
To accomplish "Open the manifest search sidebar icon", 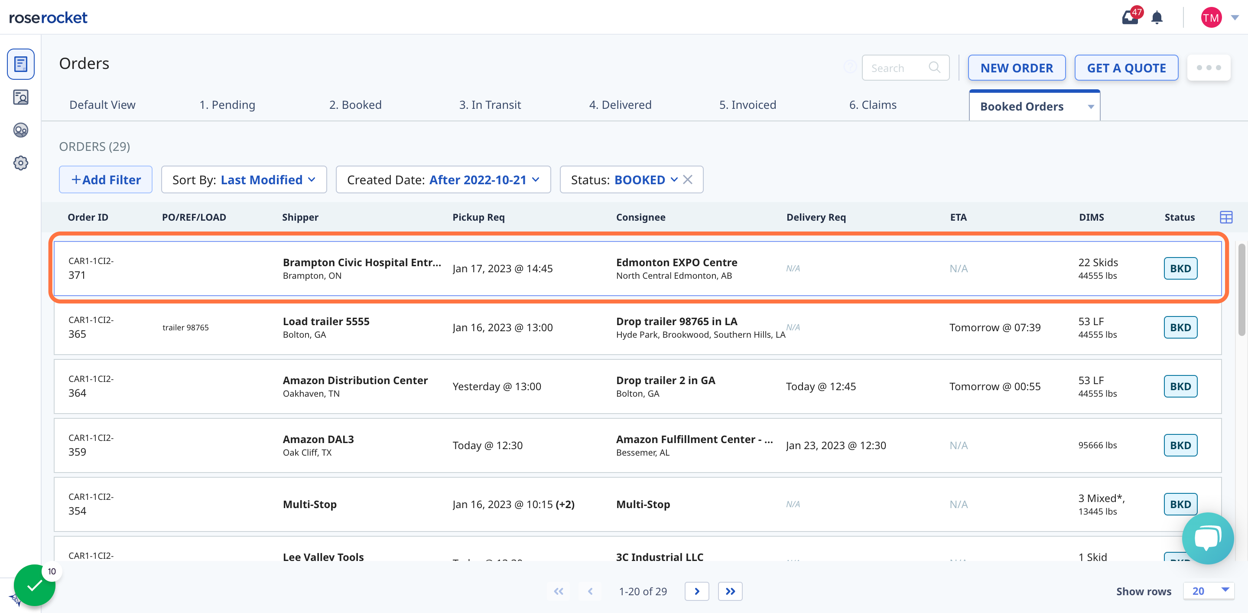I will pyautogui.click(x=20, y=98).
